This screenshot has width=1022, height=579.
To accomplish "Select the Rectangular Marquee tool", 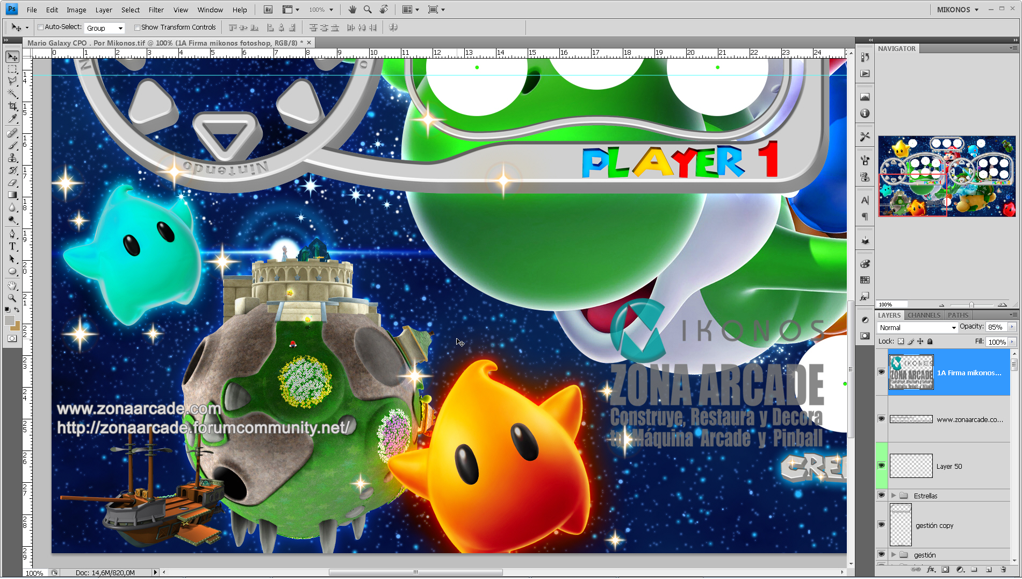I will pos(12,69).
